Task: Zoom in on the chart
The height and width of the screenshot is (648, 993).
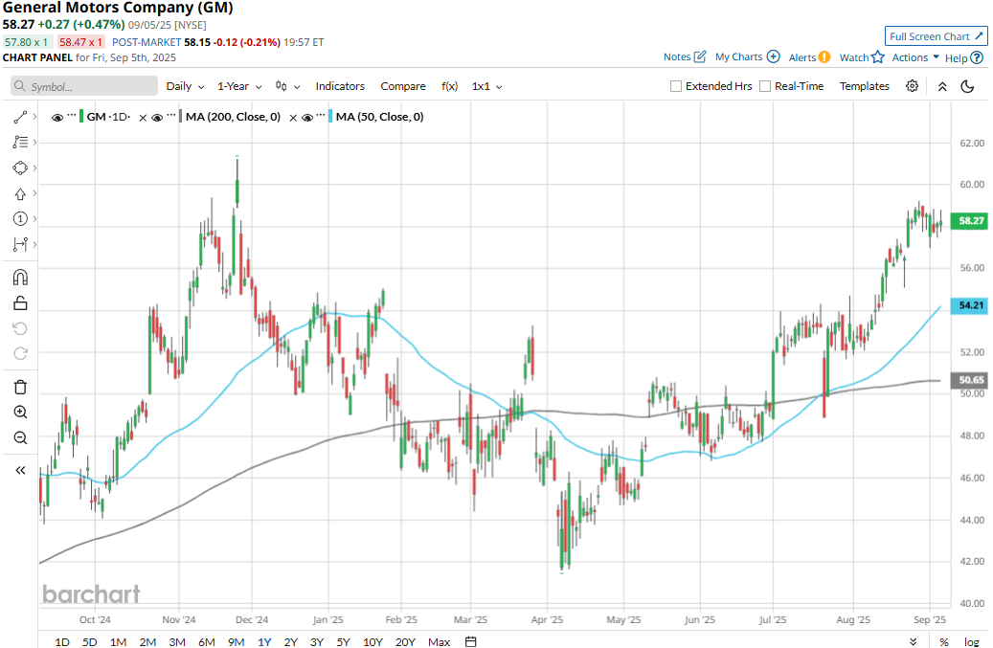Action: coord(20,412)
